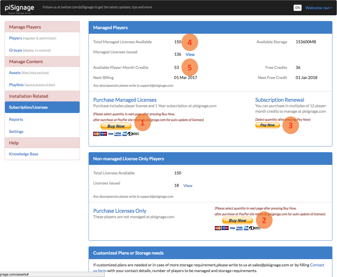Expand the Manage Content sidebar section
The height and width of the screenshot is (277, 337).
tap(26, 61)
